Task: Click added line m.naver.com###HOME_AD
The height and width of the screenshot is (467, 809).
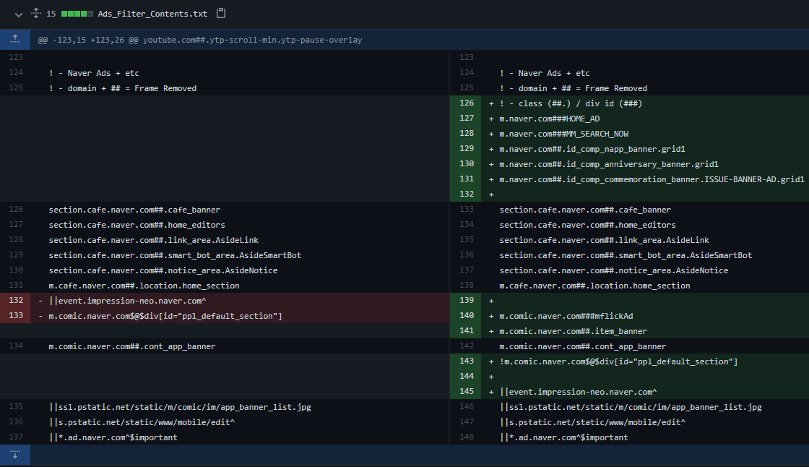Action: point(550,119)
